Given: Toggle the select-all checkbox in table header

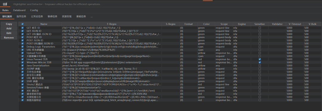Looking at the screenshot, I should (22, 24).
